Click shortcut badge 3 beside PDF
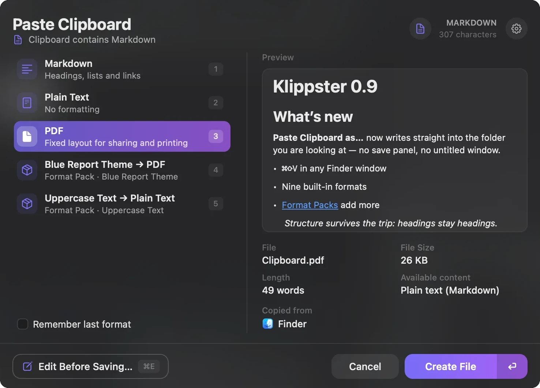 click(216, 136)
